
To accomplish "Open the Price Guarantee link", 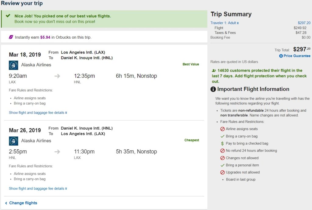I will coord(297,56).
